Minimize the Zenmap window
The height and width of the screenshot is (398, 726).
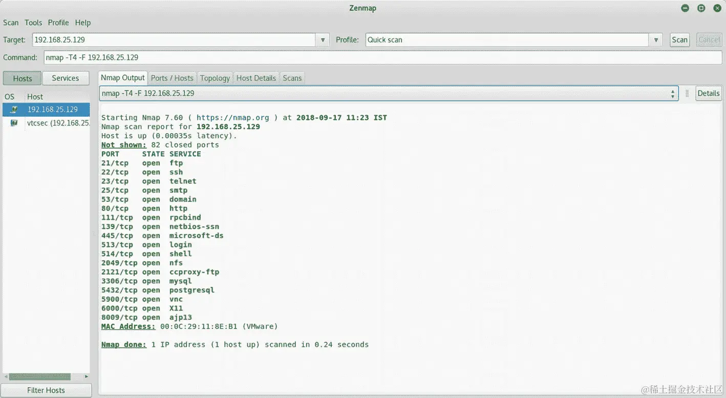click(x=685, y=8)
